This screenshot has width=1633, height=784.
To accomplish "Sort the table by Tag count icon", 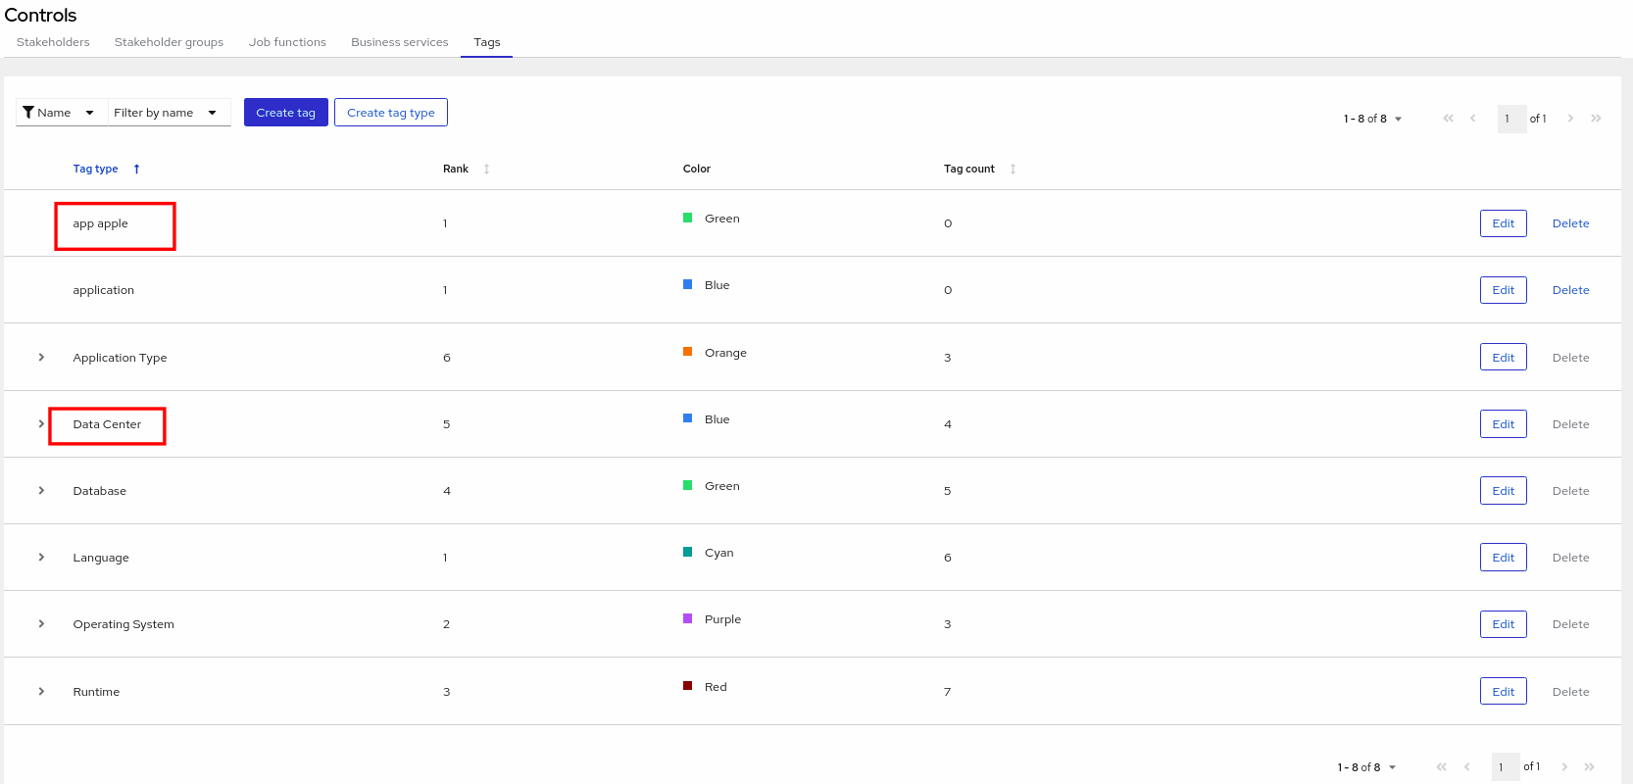I will (1013, 170).
